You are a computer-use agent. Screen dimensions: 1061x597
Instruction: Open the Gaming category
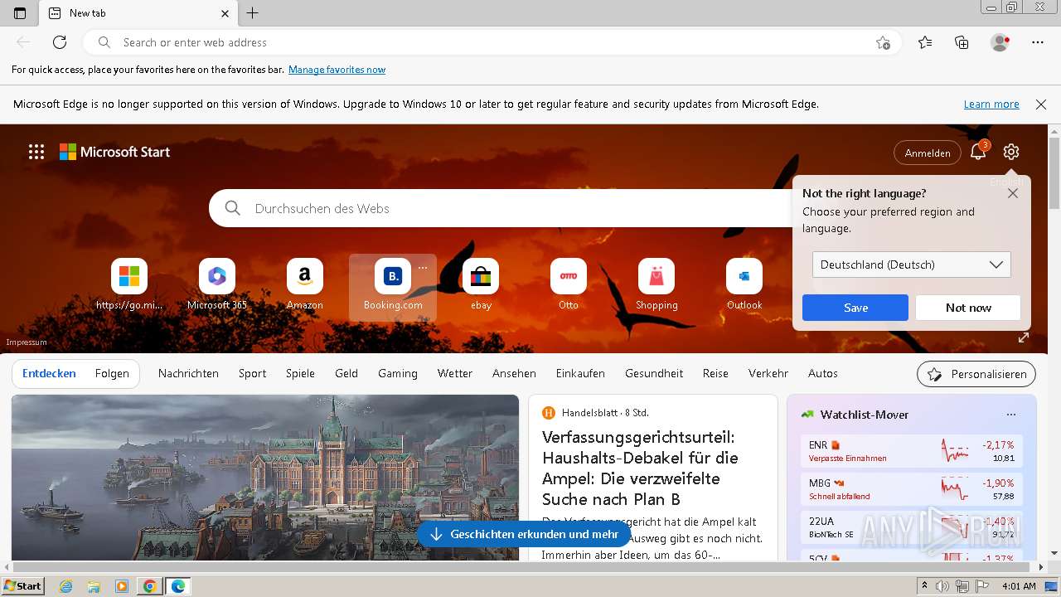point(398,374)
